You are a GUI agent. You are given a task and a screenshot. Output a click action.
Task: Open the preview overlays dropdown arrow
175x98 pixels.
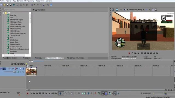149,10
